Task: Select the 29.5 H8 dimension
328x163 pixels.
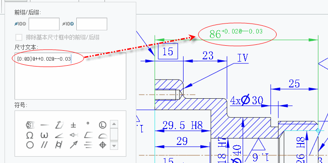Action: click(183, 125)
